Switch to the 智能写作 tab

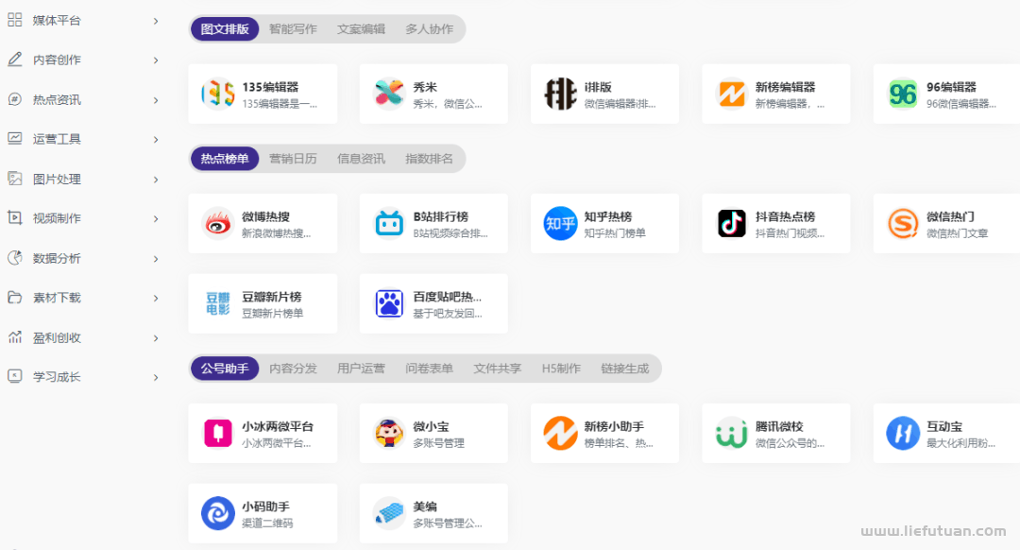pos(293,28)
